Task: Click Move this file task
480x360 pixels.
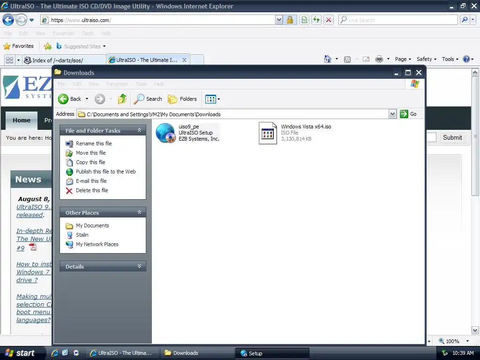Action: tap(90, 153)
